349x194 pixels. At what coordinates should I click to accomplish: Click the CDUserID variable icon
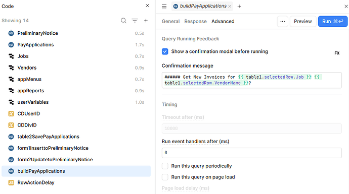11,113
